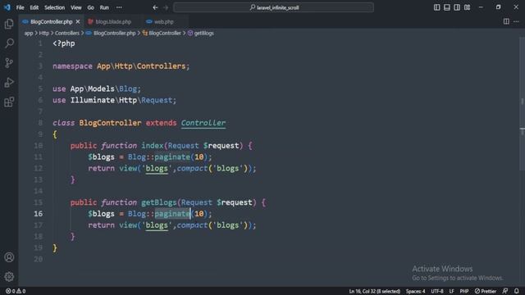The width and height of the screenshot is (525, 295).
Task: Open the Search view in activity bar
Action: 9,43
